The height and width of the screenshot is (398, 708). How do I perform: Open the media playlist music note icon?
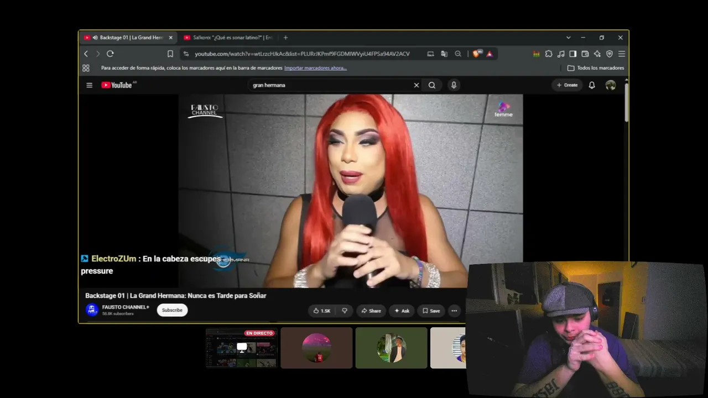(x=561, y=54)
